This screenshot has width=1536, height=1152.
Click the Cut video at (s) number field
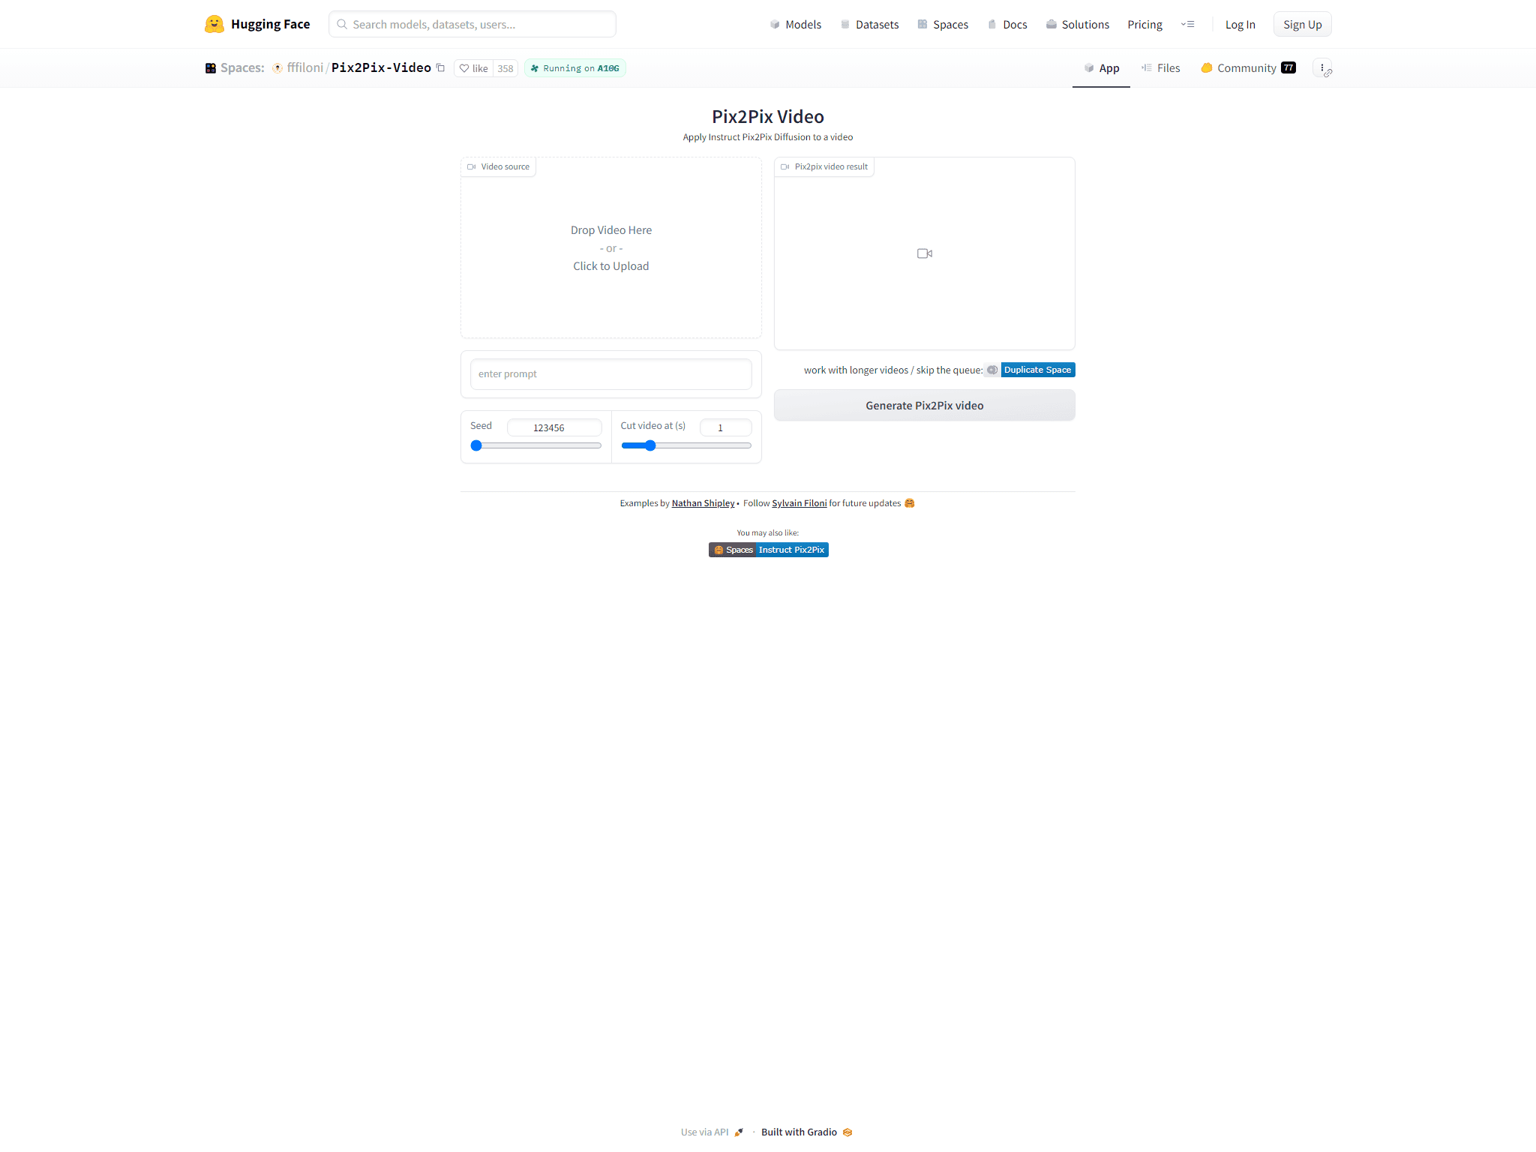(726, 427)
